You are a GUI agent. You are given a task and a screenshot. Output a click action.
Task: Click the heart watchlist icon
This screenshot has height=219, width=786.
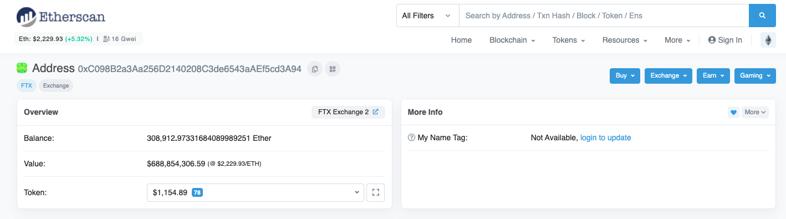click(x=733, y=112)
